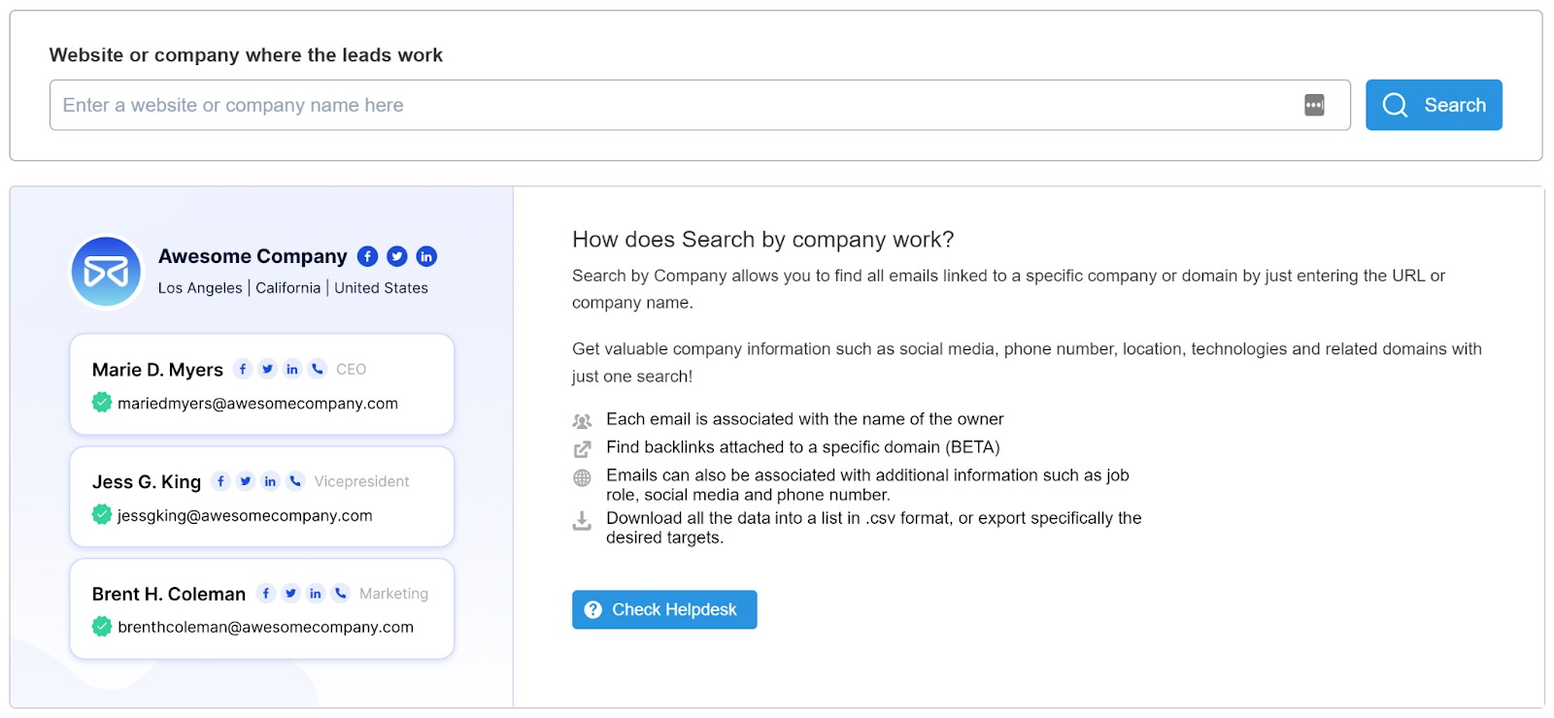
Task: Open the Check Helpdesk button
Action: pyautogui.click(x=664, y=609)
